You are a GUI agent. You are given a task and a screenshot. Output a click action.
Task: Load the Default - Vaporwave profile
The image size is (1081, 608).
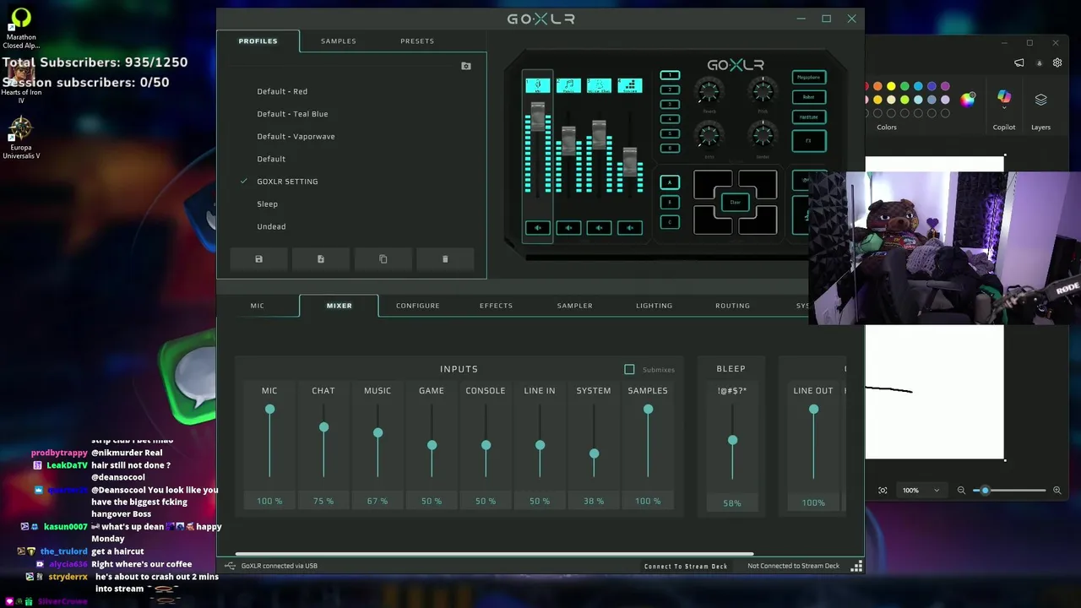[296, 136]
